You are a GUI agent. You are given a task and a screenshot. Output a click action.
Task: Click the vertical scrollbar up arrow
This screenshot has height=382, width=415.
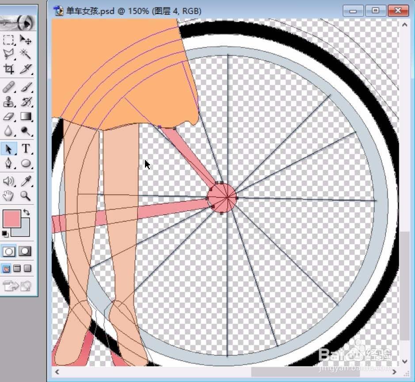(404, 25)
